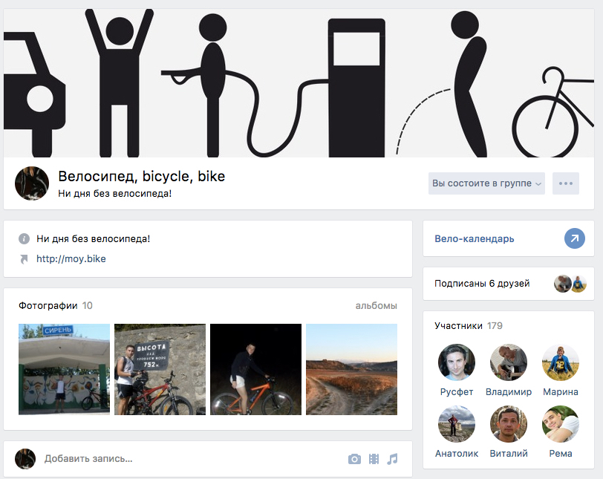Expand the Вы состоите в группе dropdown
The height and width of the screenshot is (479, 603).
[x=486, y=183]
